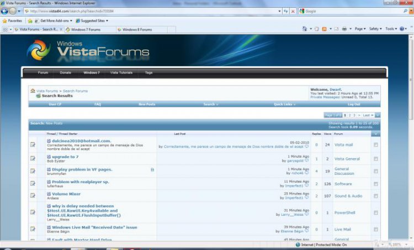
Task: Click the magnifier icon in Google search box
Action: tap(405, 11)
